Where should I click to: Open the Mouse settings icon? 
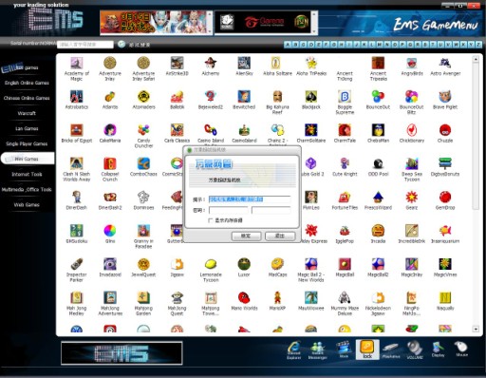pos(461,350)
